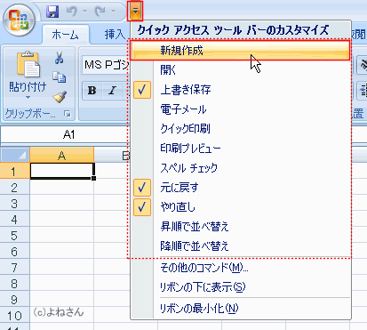Click the Office button logo
Image resolution: width=367 pixels, height=330 pixels.
point(20,20)
